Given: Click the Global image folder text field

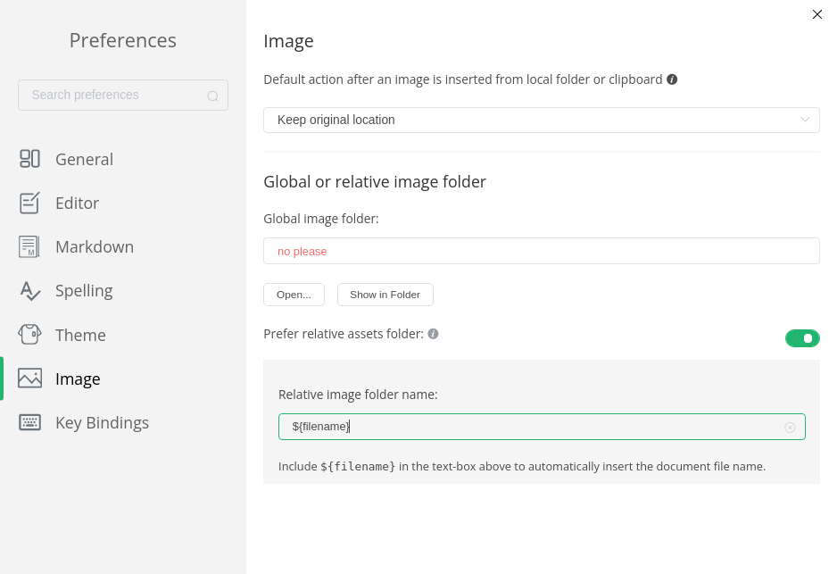Looking at the screenshot, I should [x=542, y=251].
